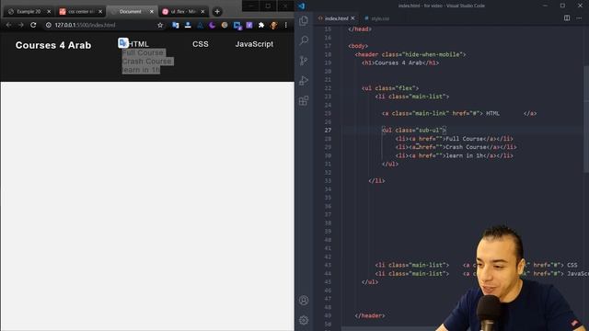Open VS Code Explorer panel
This screenshot has height=331, width=589.
[x=304, y=20]
